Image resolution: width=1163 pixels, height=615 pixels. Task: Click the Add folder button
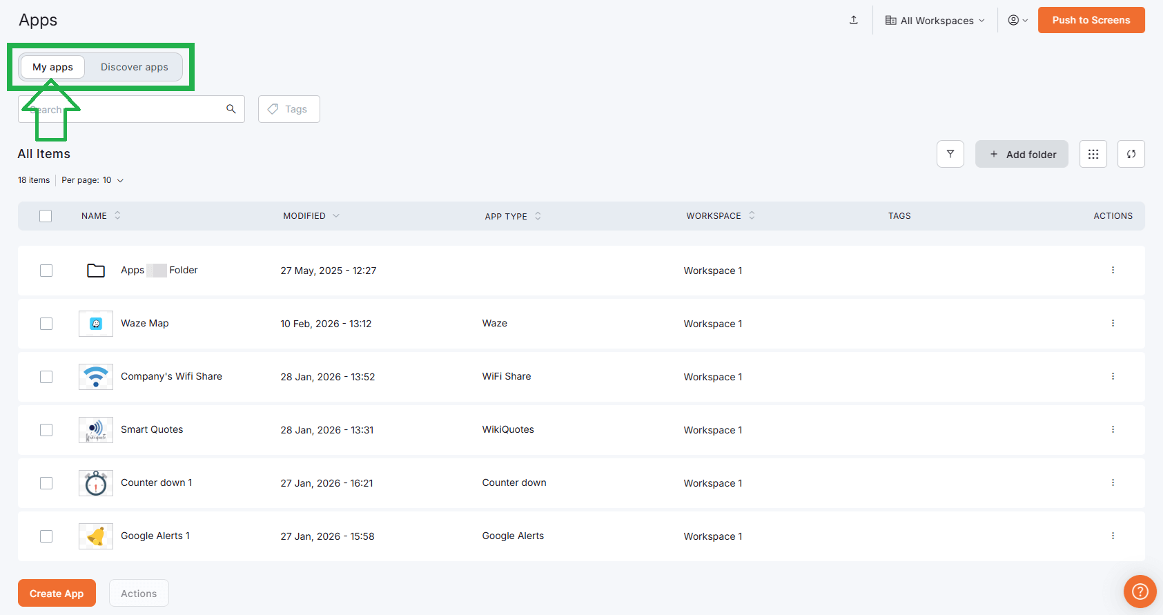(1022, 154)
